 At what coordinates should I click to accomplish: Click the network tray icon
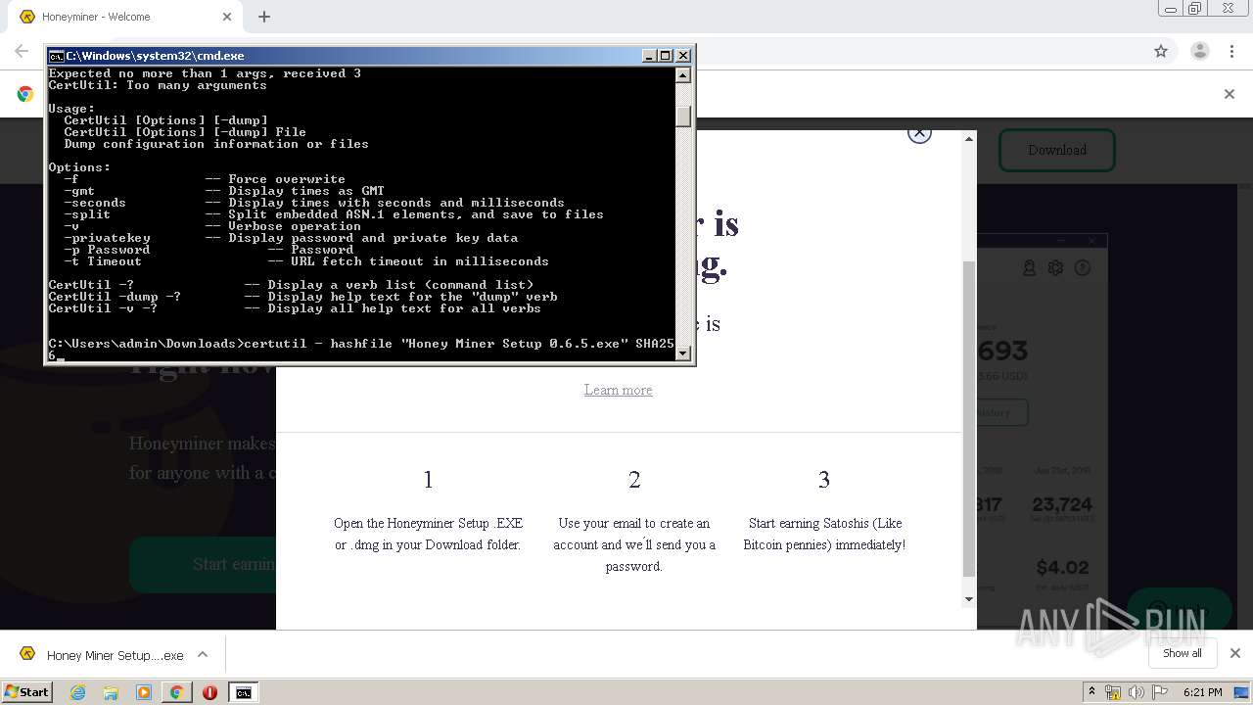coord(1113,692)
